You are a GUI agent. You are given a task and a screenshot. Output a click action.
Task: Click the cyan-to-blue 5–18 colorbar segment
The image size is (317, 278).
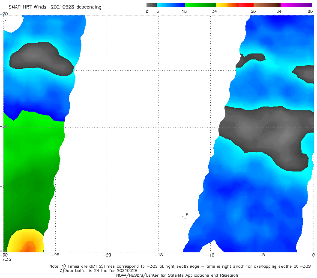pyautogui.click(x=171, y=5)
